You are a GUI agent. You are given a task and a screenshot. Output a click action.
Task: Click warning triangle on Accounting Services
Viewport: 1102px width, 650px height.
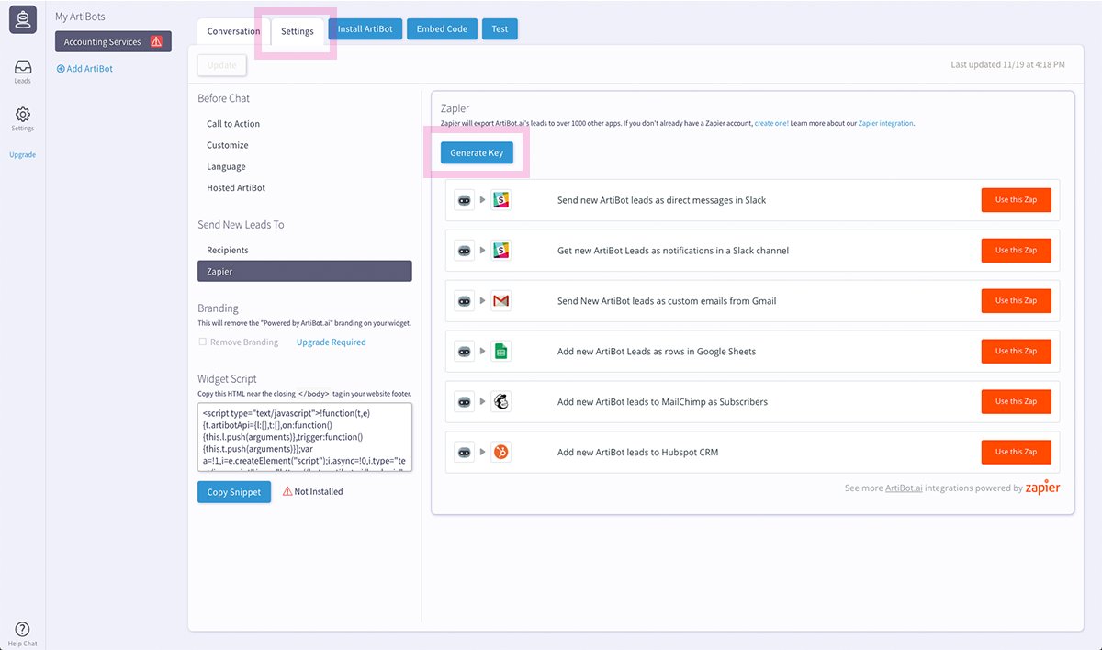(x=156, y=41)
